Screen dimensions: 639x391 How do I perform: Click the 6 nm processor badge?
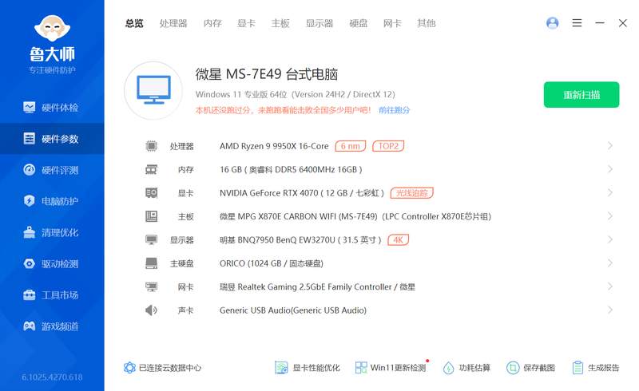(351, 146)
